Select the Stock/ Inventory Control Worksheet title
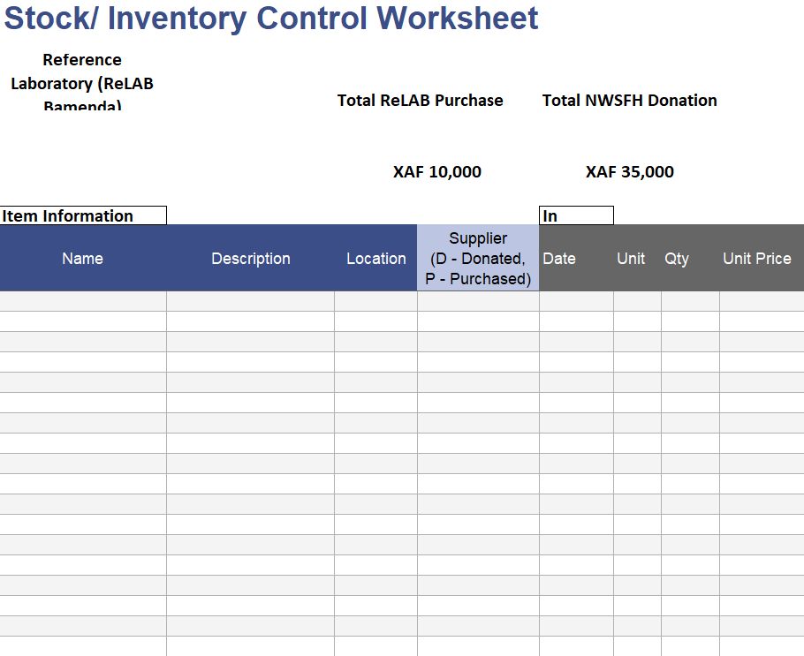Viewport: 804px width, 656px height. click(x=270, y=19)
